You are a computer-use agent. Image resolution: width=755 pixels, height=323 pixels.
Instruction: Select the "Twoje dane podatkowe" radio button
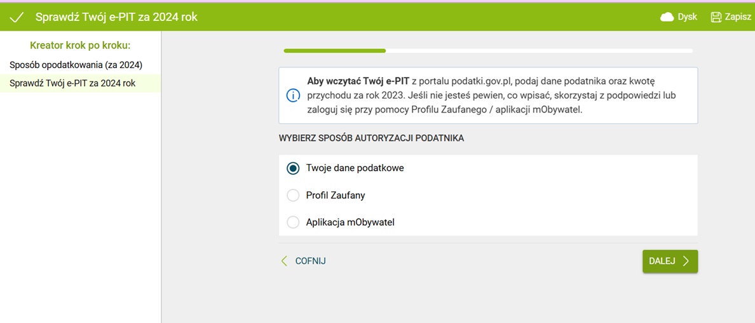(x=293, y=168)
